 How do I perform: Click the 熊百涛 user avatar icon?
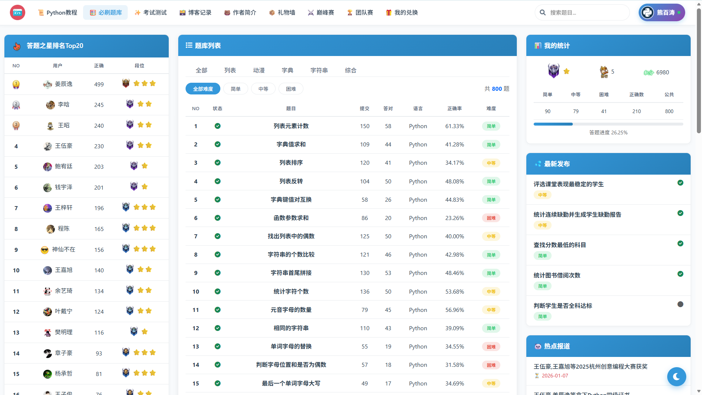pos(647,12)
